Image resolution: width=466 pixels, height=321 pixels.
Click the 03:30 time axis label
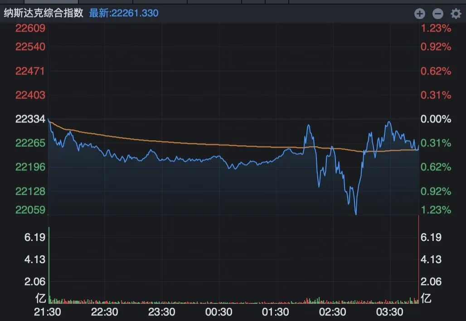(390, 312)
